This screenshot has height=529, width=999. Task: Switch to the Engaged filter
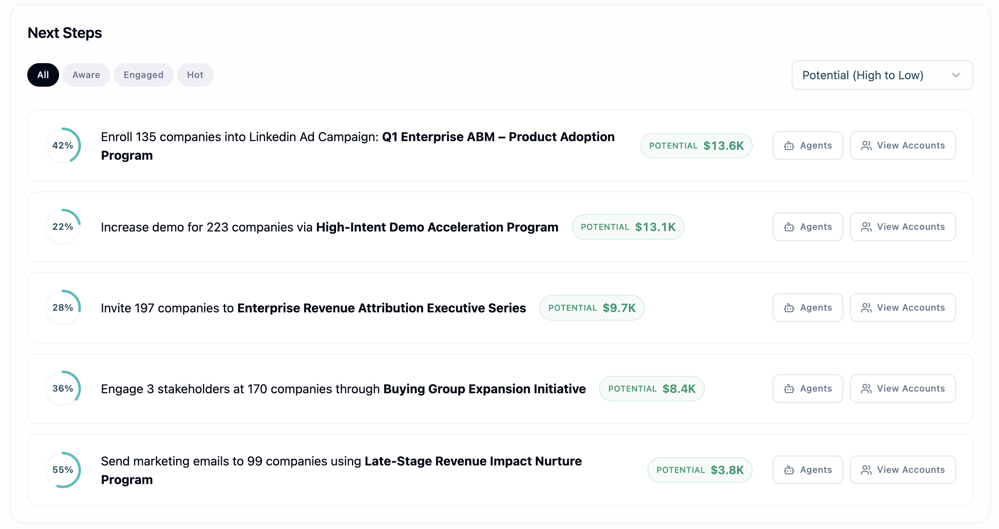[x=143, y=75]
